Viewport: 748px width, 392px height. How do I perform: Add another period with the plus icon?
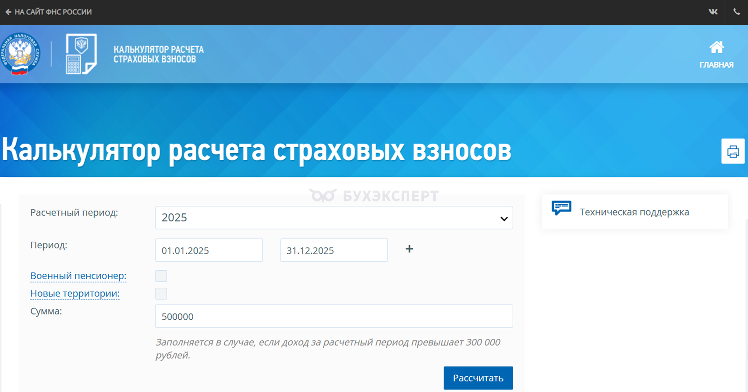point(409,249)
